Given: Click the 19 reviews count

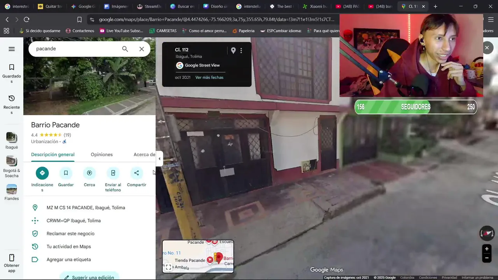Looking at the screenshot, I should coord(67,135).
